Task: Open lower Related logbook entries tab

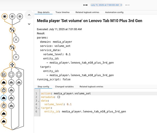Action: point(91,87)
